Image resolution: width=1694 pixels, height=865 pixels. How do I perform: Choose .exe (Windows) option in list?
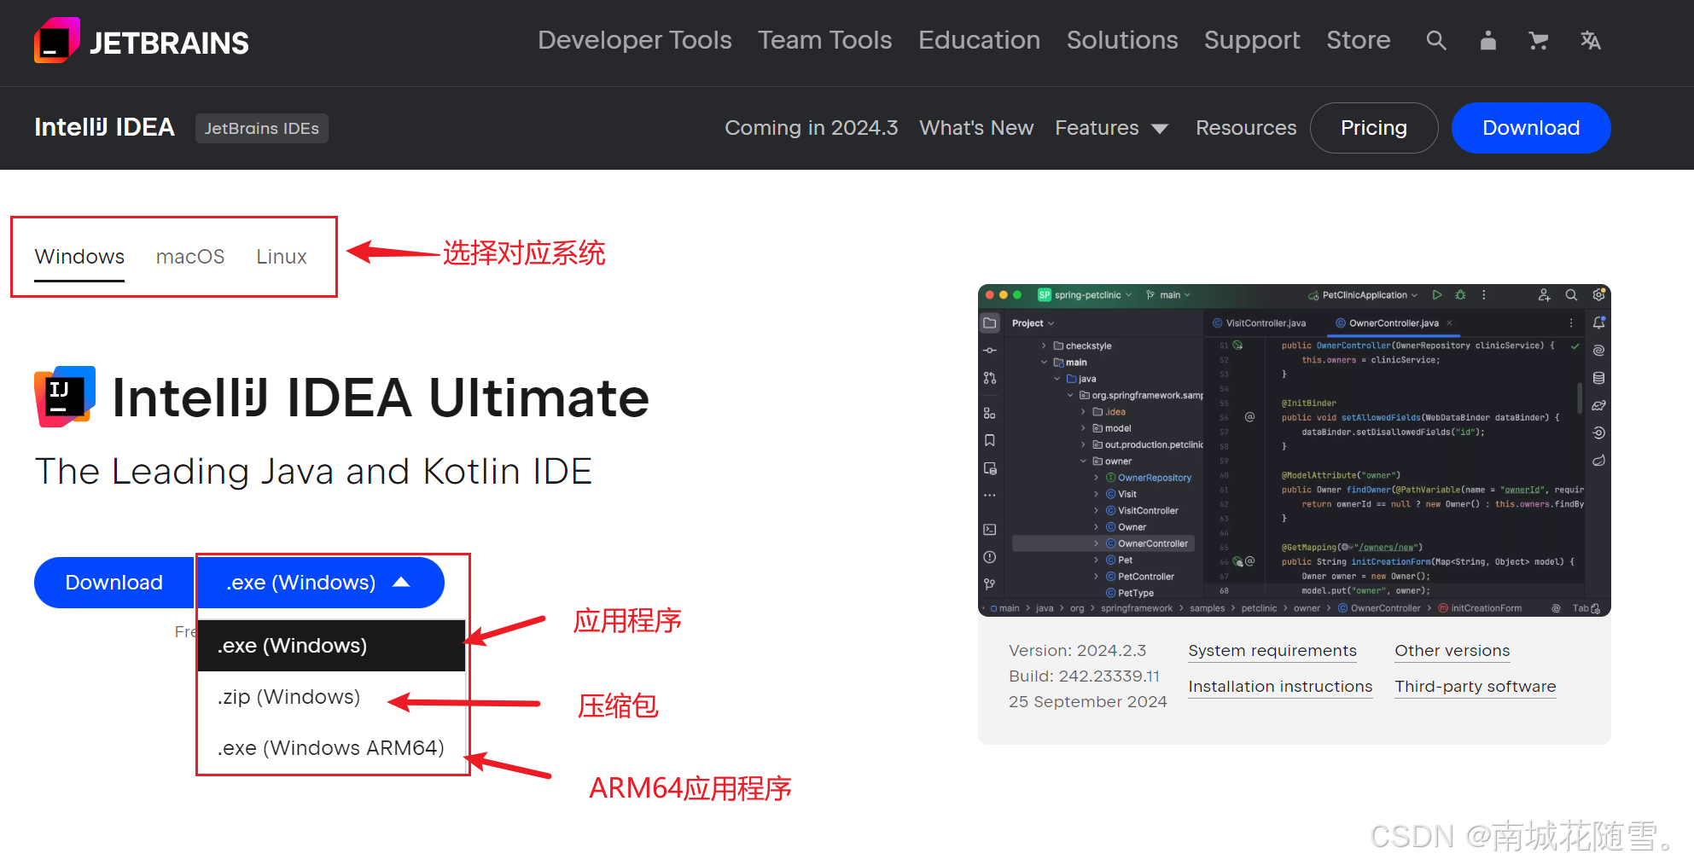click(331, 646)
